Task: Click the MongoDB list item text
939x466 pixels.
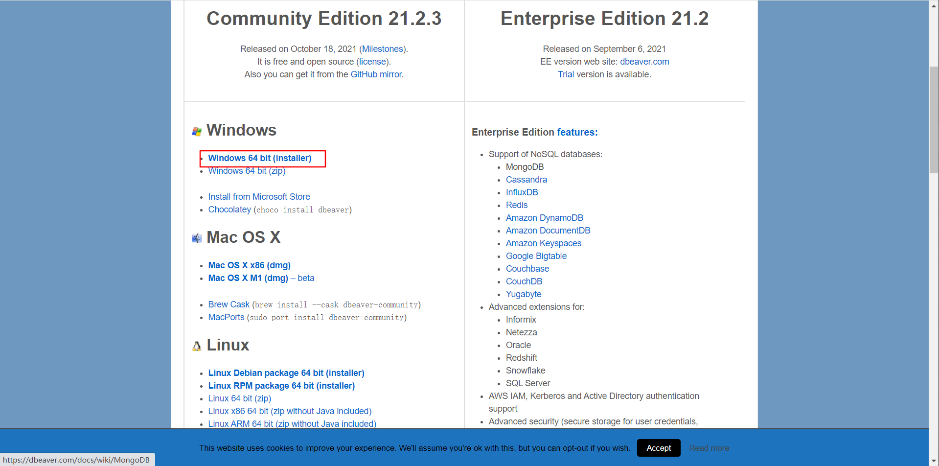Action: point(525,167)
